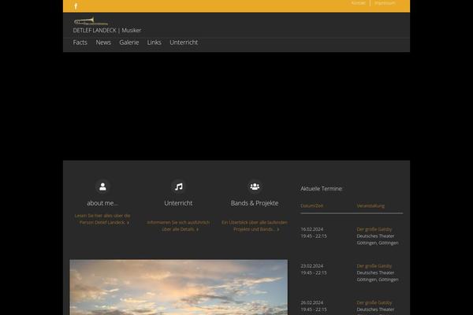Screen dimensions: 473x315
Task: Click the Bands & Projekte heading
Action: point(255,202)
